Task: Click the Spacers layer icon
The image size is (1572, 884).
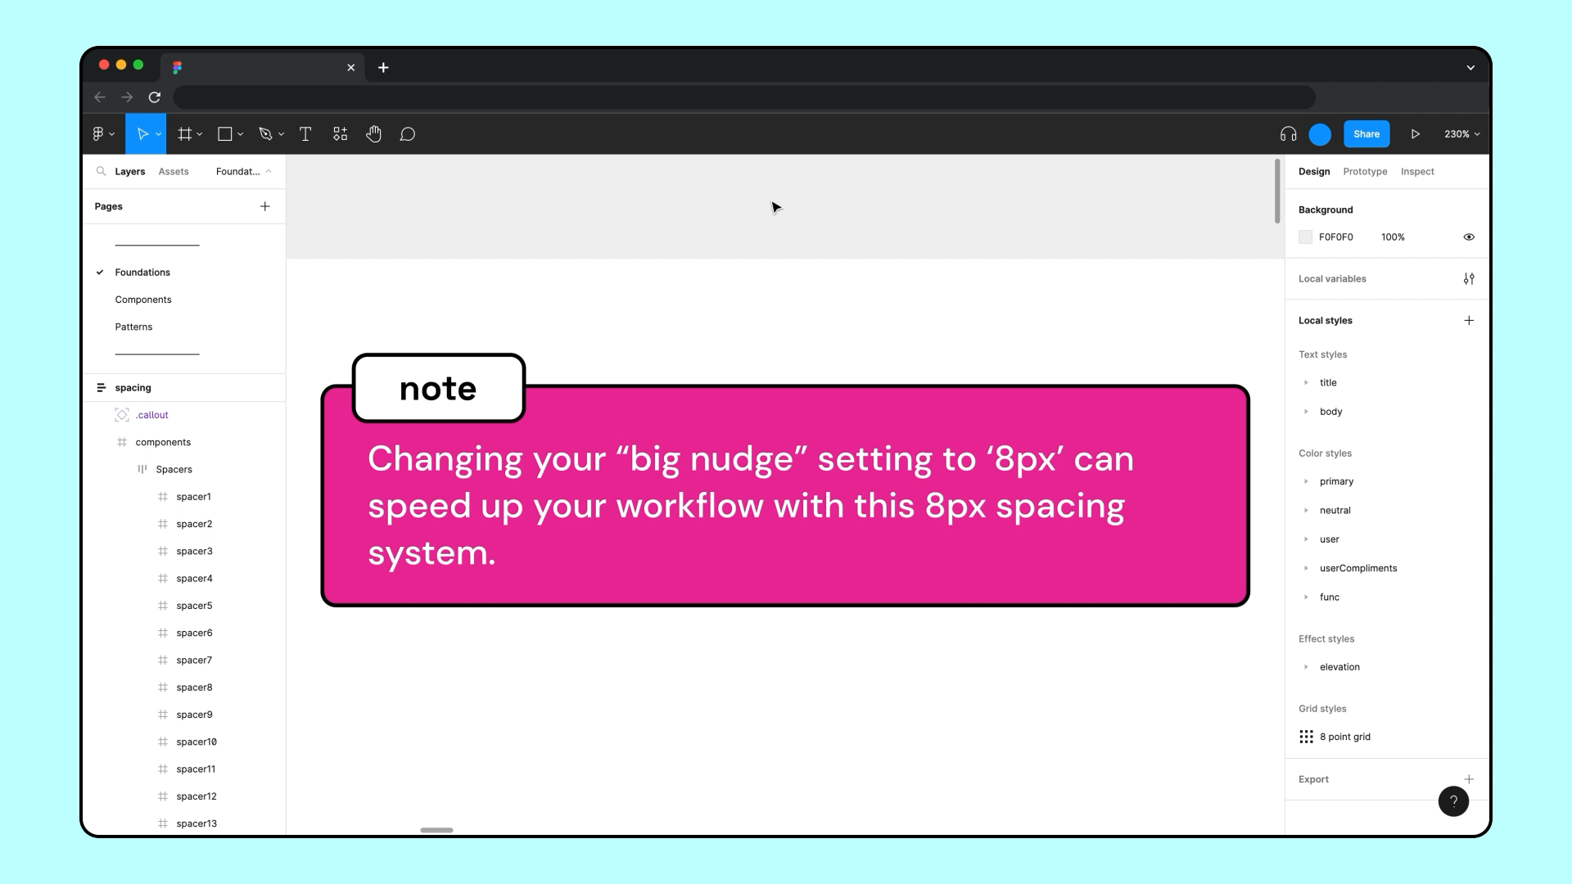Action: pyautogui.click(x=142, y=470)
